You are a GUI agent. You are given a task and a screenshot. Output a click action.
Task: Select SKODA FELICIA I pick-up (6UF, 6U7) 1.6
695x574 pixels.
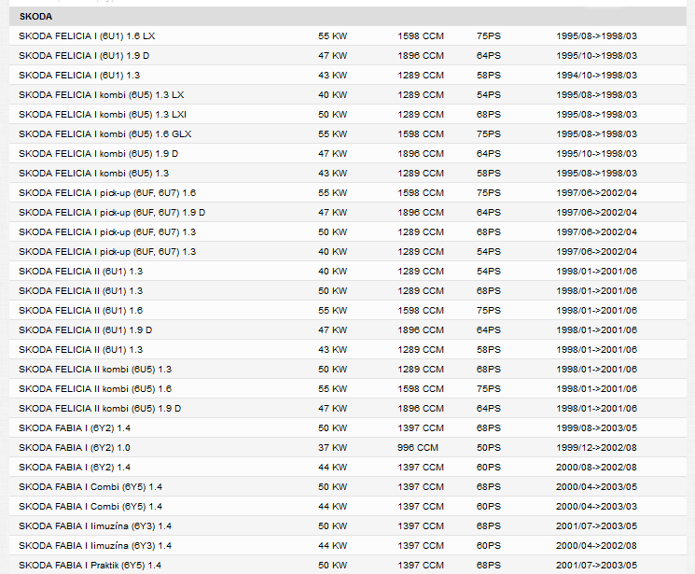107,193
